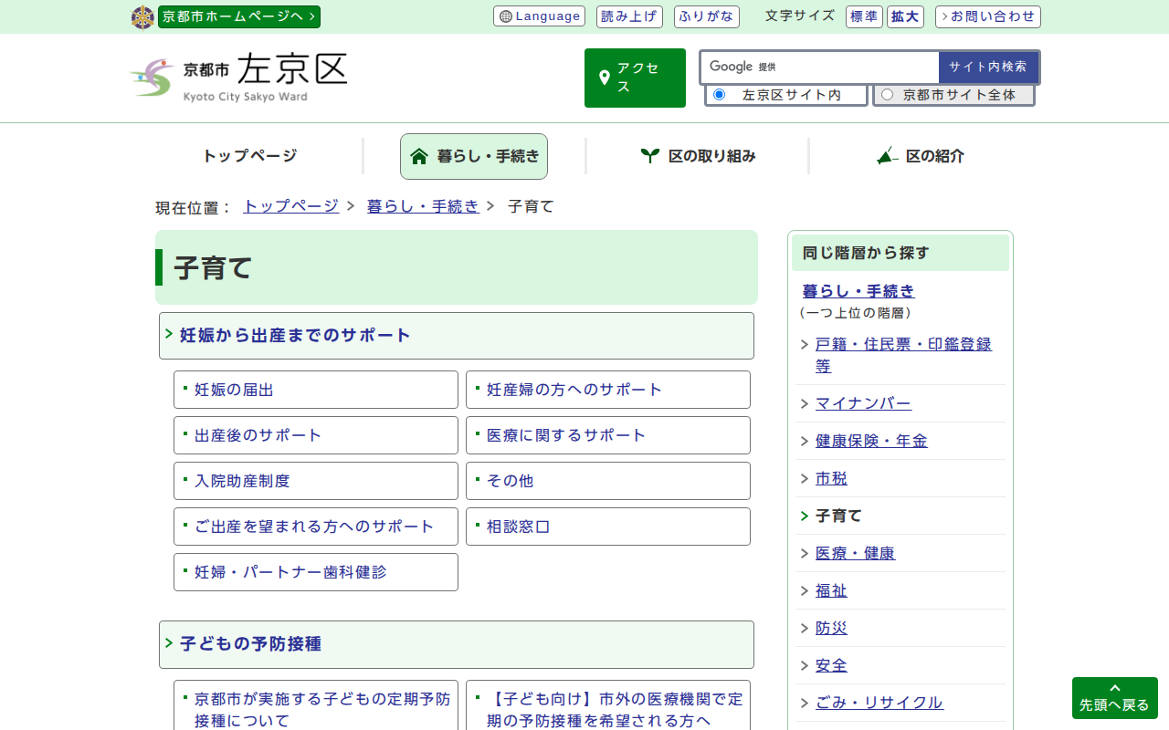
Task: Click the Kyoto City emblem icon
Action: point(142,17)
